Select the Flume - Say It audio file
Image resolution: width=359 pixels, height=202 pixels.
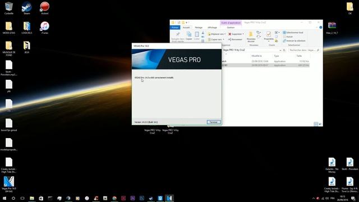pos(349,185)
